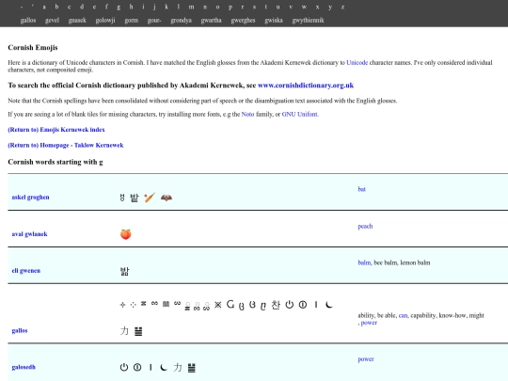Jump to letter z in alphabet bar
This screenshot has height=381, width=508.
click(x=342, y=7)
